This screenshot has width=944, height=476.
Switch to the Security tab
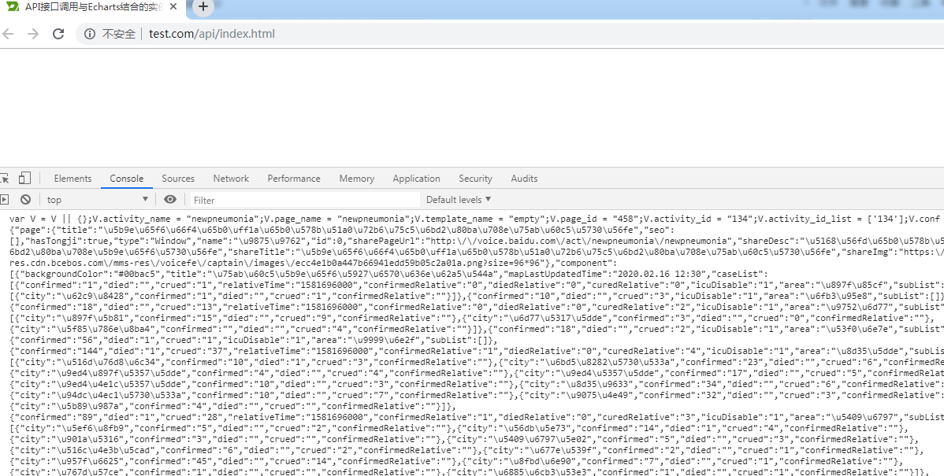476,179
